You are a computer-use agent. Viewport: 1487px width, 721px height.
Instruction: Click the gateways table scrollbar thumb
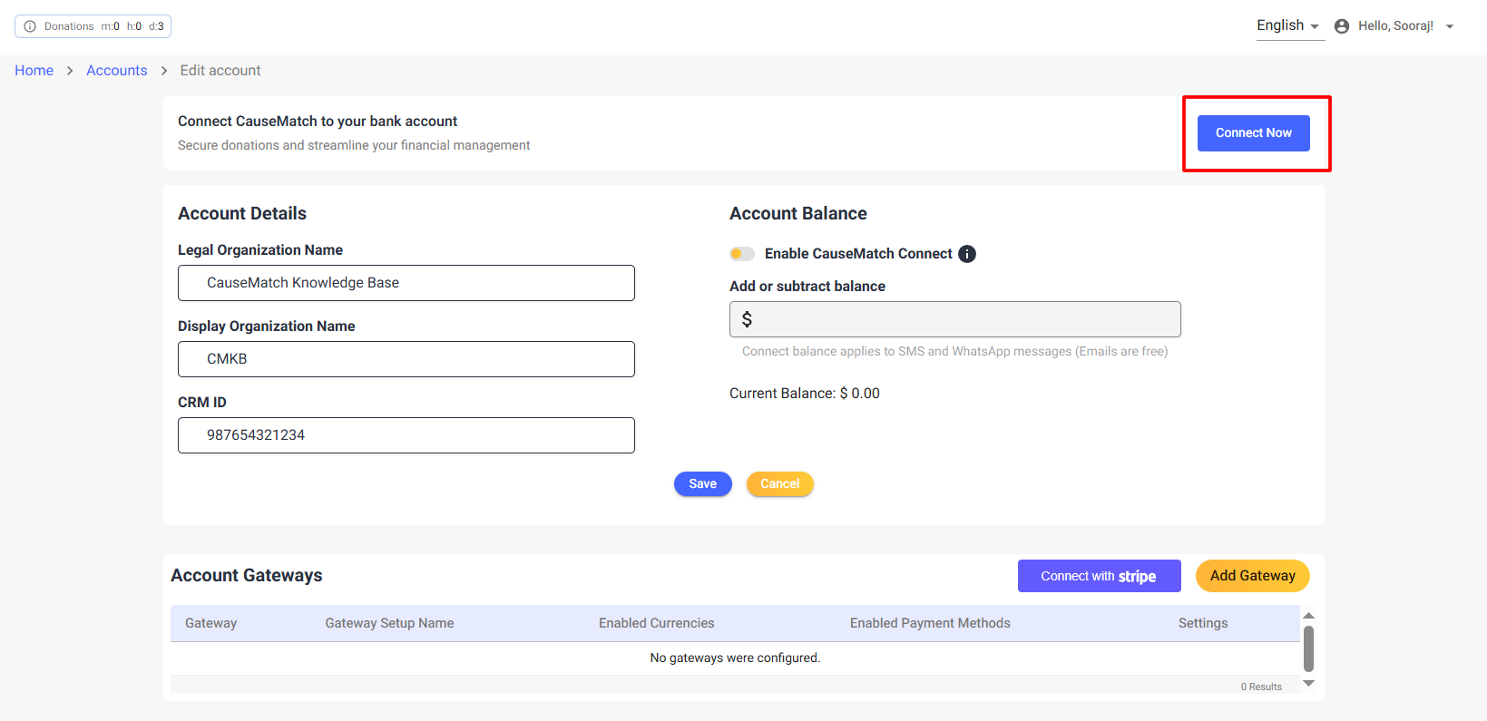point(1308,648)
